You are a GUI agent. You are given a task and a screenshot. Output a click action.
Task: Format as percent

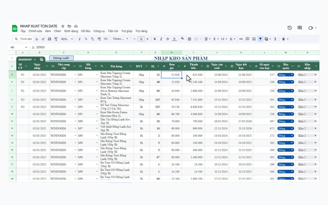point(86,39)
